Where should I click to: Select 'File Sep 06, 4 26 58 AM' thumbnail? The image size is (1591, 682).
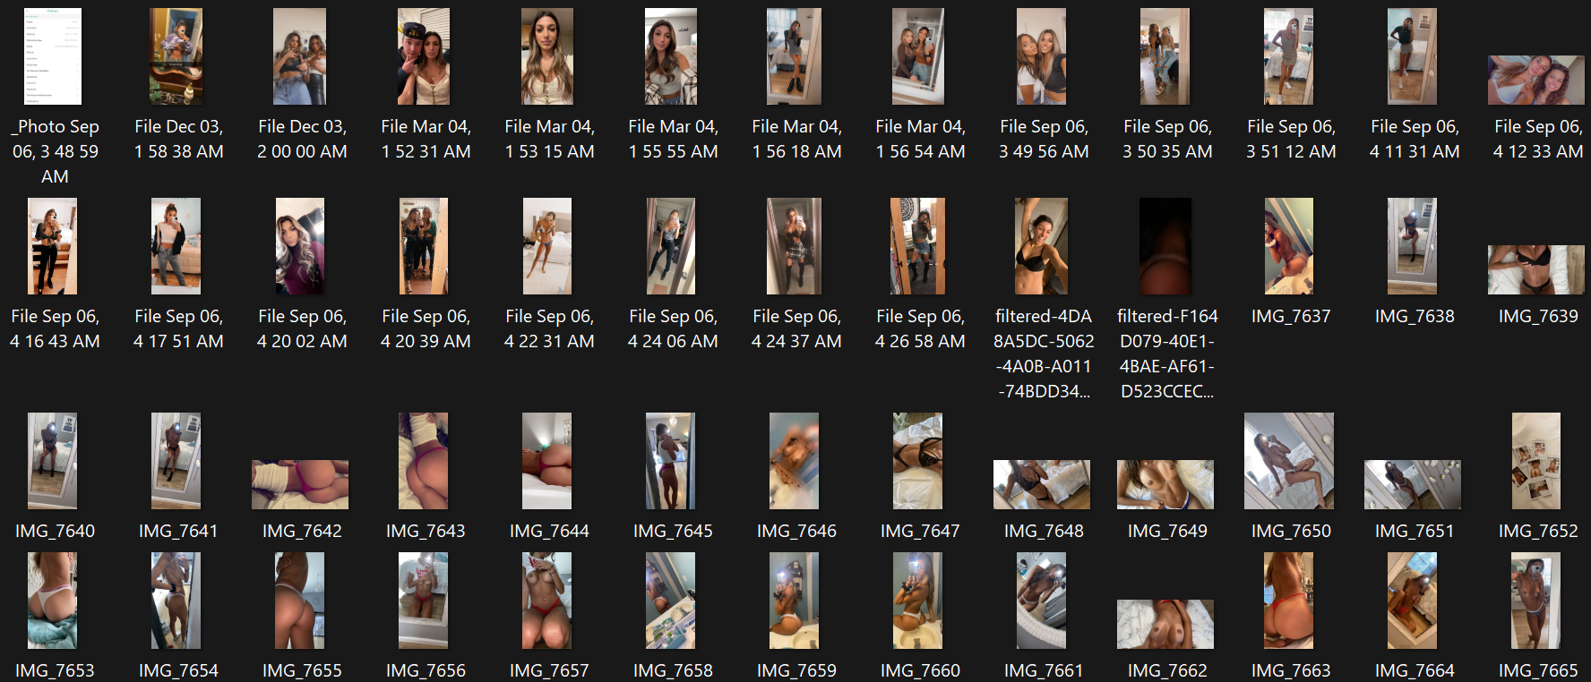918,246
